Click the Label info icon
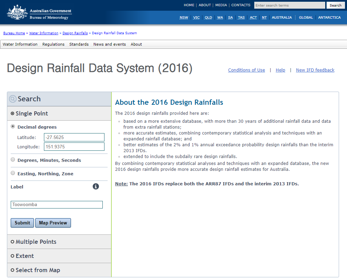347x278 pixels. [x=95, y=186]
